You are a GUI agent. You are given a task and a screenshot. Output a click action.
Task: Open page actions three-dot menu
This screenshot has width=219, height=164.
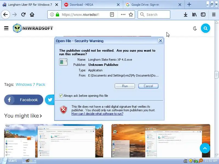click(x=123, y=14)
